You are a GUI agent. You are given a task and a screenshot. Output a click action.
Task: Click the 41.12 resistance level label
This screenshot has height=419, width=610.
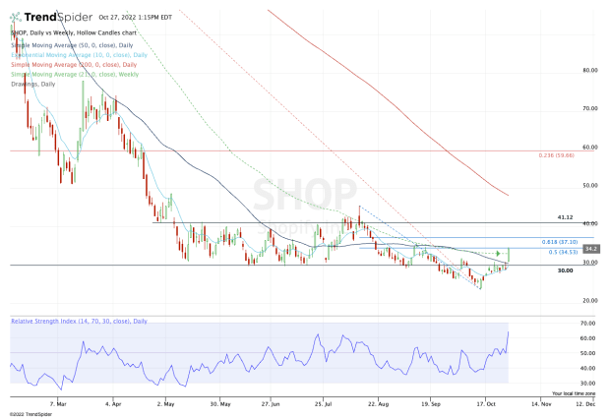pos(565,217)
